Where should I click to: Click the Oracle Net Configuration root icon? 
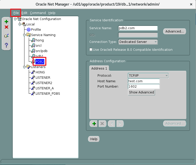tap(19, 19)
